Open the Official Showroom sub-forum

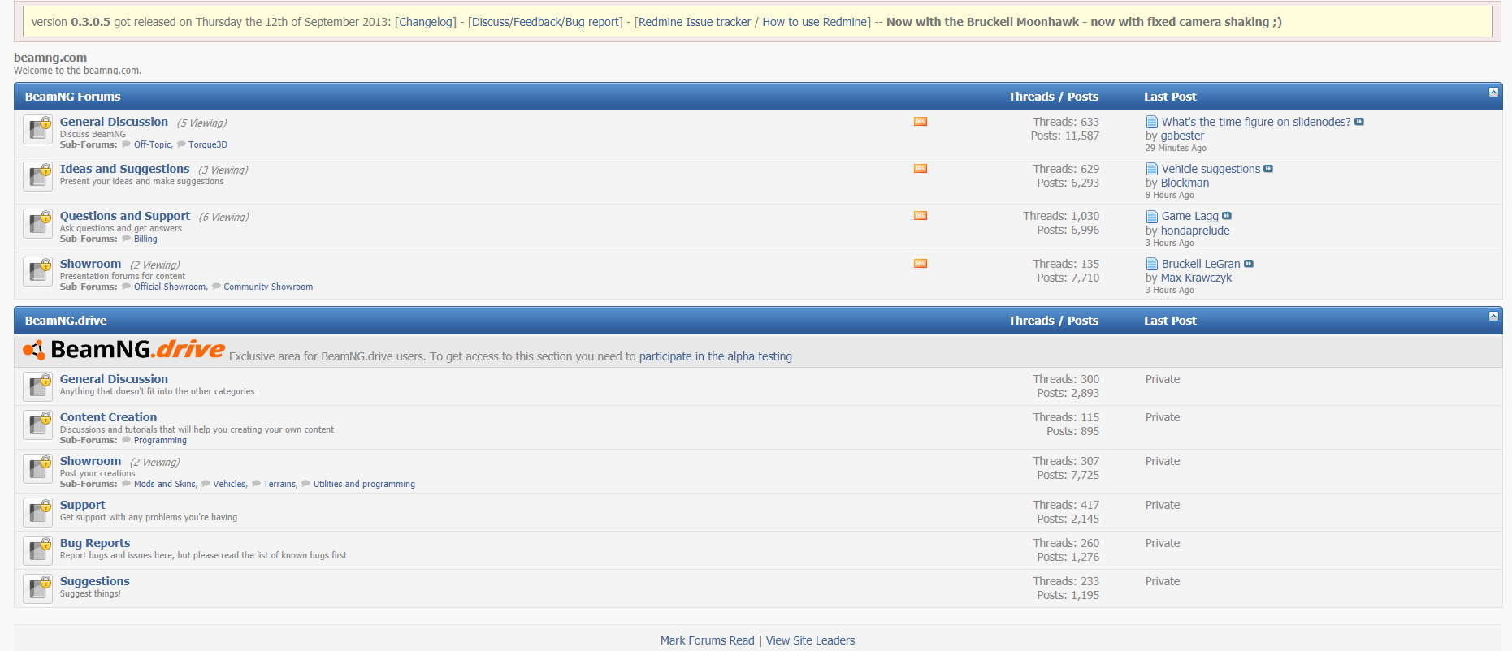170,287
